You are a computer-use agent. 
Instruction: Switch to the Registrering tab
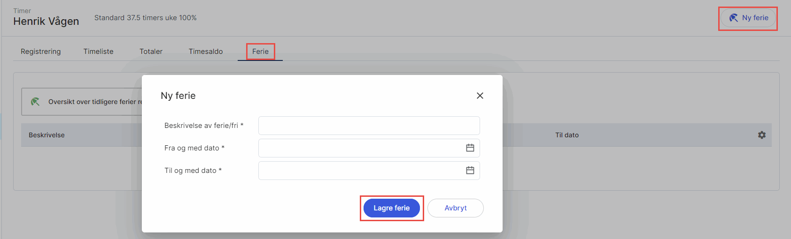click(41, 52)
